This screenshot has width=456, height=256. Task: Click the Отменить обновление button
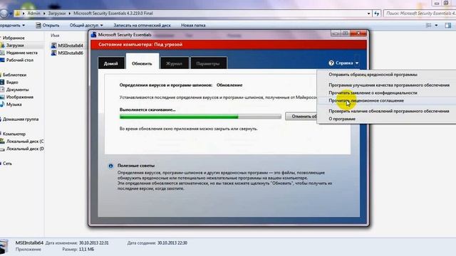pyautogui.click(x=301, y=117)
